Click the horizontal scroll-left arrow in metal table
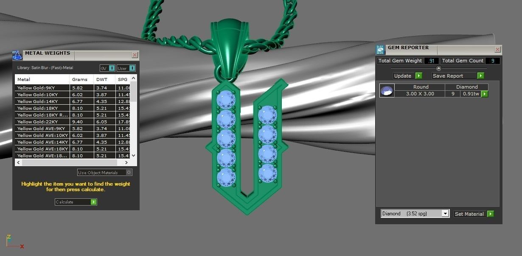The image size is (522, 256). click(x=18, y=163)
